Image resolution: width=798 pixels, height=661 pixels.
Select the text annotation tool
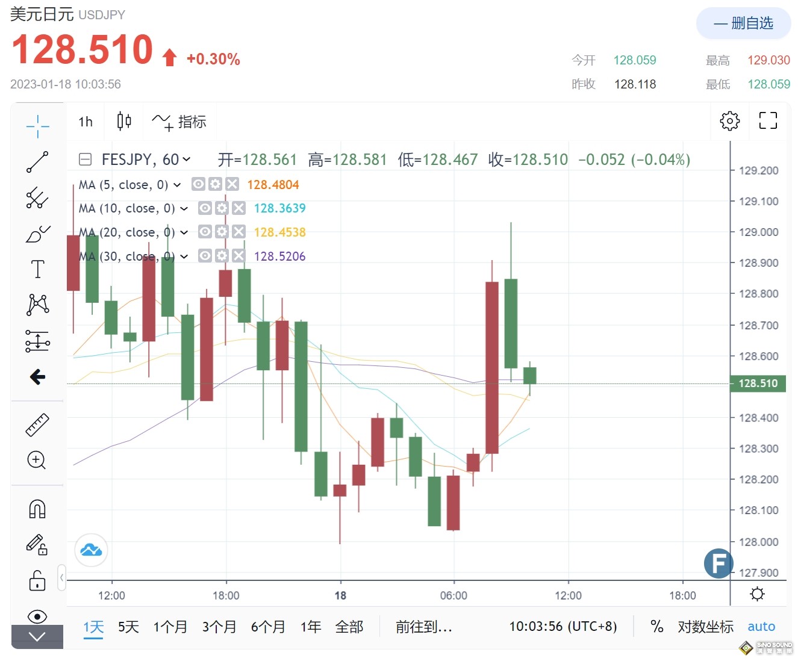click(x=37, y=269)
